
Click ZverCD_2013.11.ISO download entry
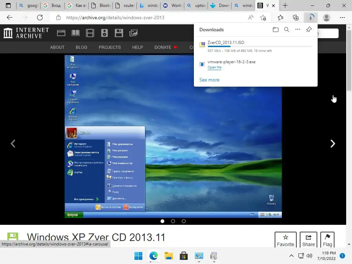click(x=256, y=46)
